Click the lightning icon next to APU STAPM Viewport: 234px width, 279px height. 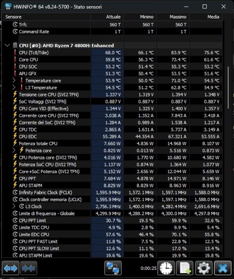point(15,185)
